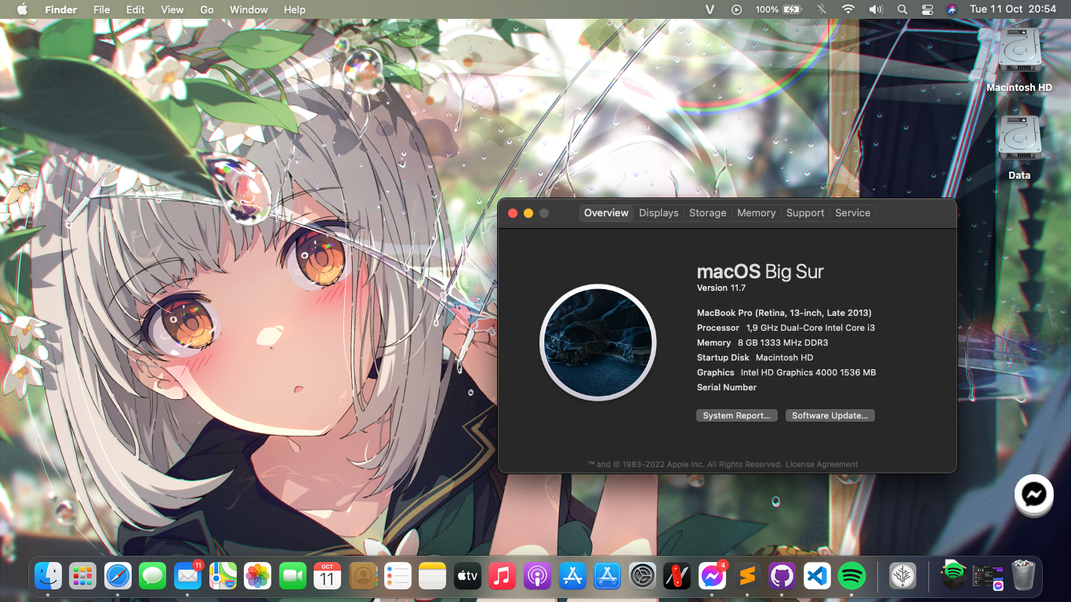The image size is (1071, 602).
Task: Open the Edit menu
Action: (x=136, y=9)
